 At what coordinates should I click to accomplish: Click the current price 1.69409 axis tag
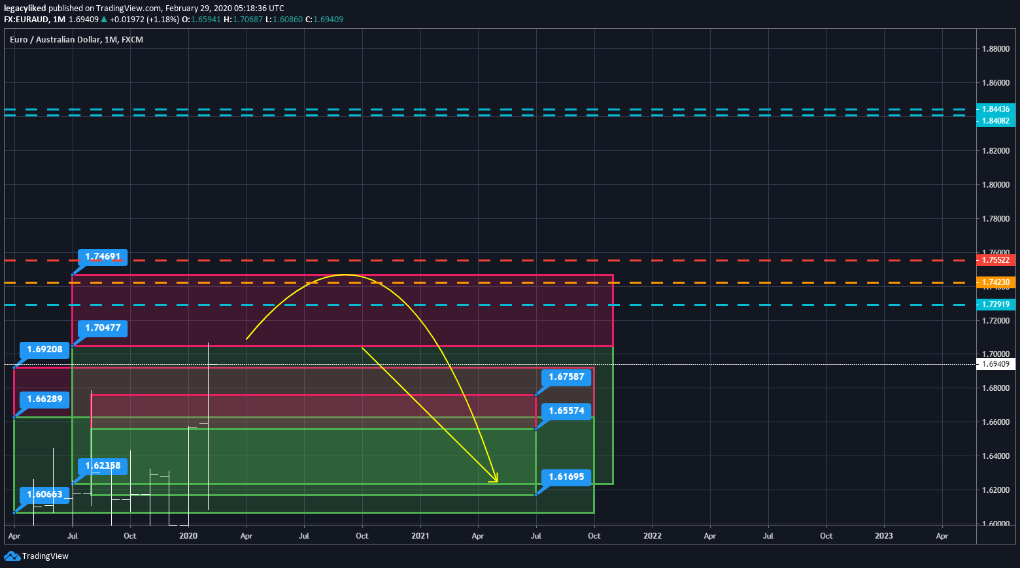point(996,364)
